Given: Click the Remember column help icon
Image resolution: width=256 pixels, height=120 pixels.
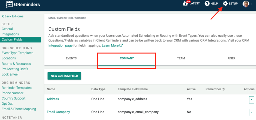Looking at the screenshot, I should tap(223, 89).
